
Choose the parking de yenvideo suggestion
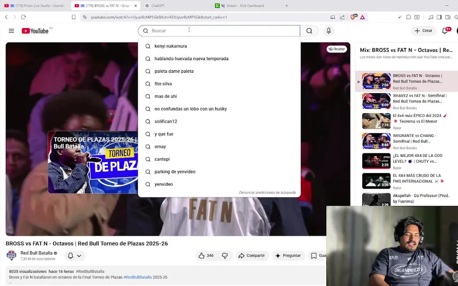click(x=219, y=172)
